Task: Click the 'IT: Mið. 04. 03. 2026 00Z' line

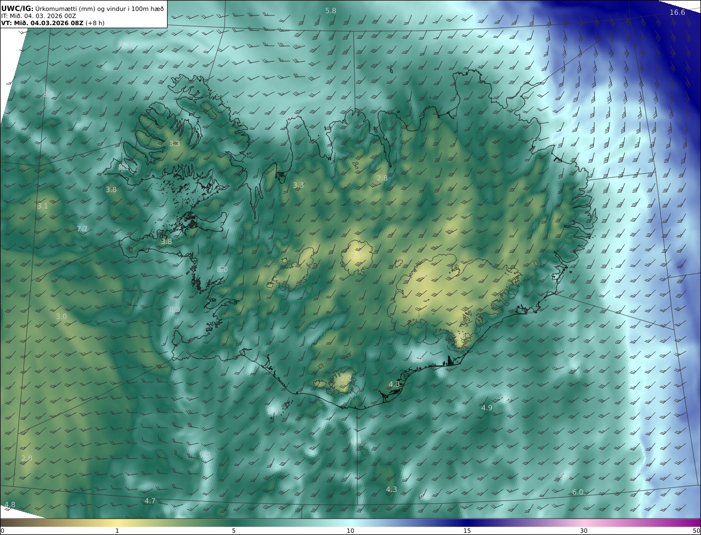Action: [x=38, y=16]
